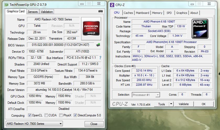This screenshot has width=220, height=130.
Task: Click the Core Speed value '3210.14 MHz'
Action: [x=144, y=71]
